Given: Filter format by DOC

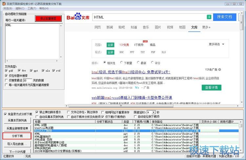Looking at the screenshot, I should pos(122,52).
